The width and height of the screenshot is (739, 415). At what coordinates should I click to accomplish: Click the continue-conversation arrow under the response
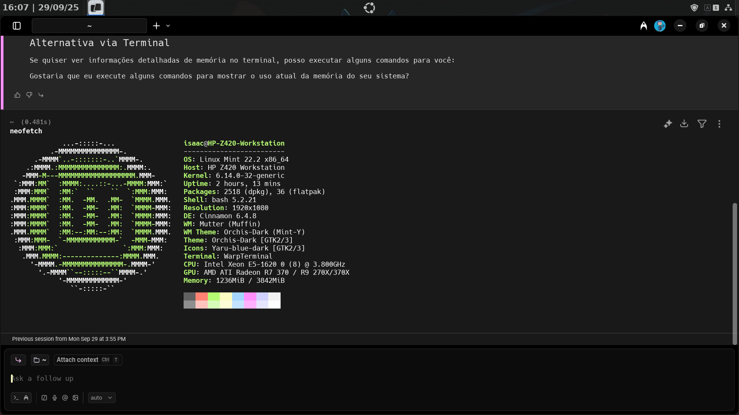[x=41, y=95]
